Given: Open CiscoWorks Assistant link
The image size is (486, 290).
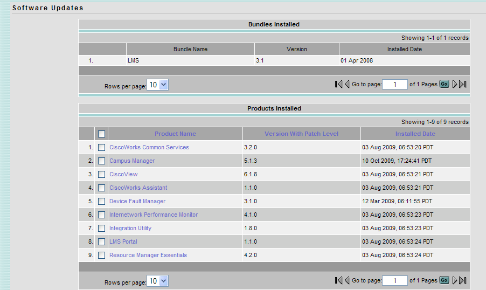Looking at the screenshot, I should click(x=138, y=188).
